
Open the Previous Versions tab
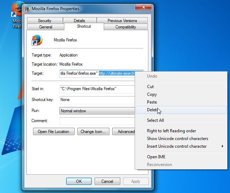(122, 21)
